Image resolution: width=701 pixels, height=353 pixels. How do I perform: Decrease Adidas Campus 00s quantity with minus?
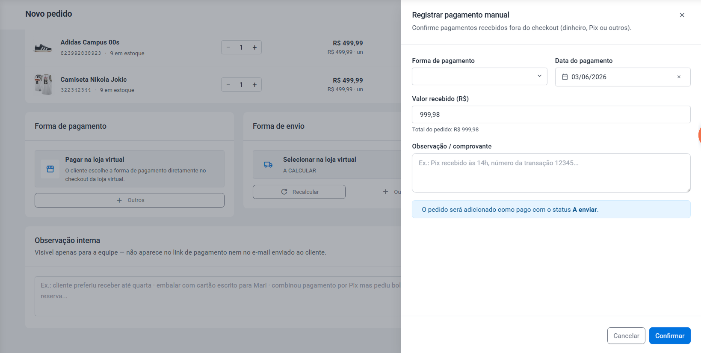point(228,47)
